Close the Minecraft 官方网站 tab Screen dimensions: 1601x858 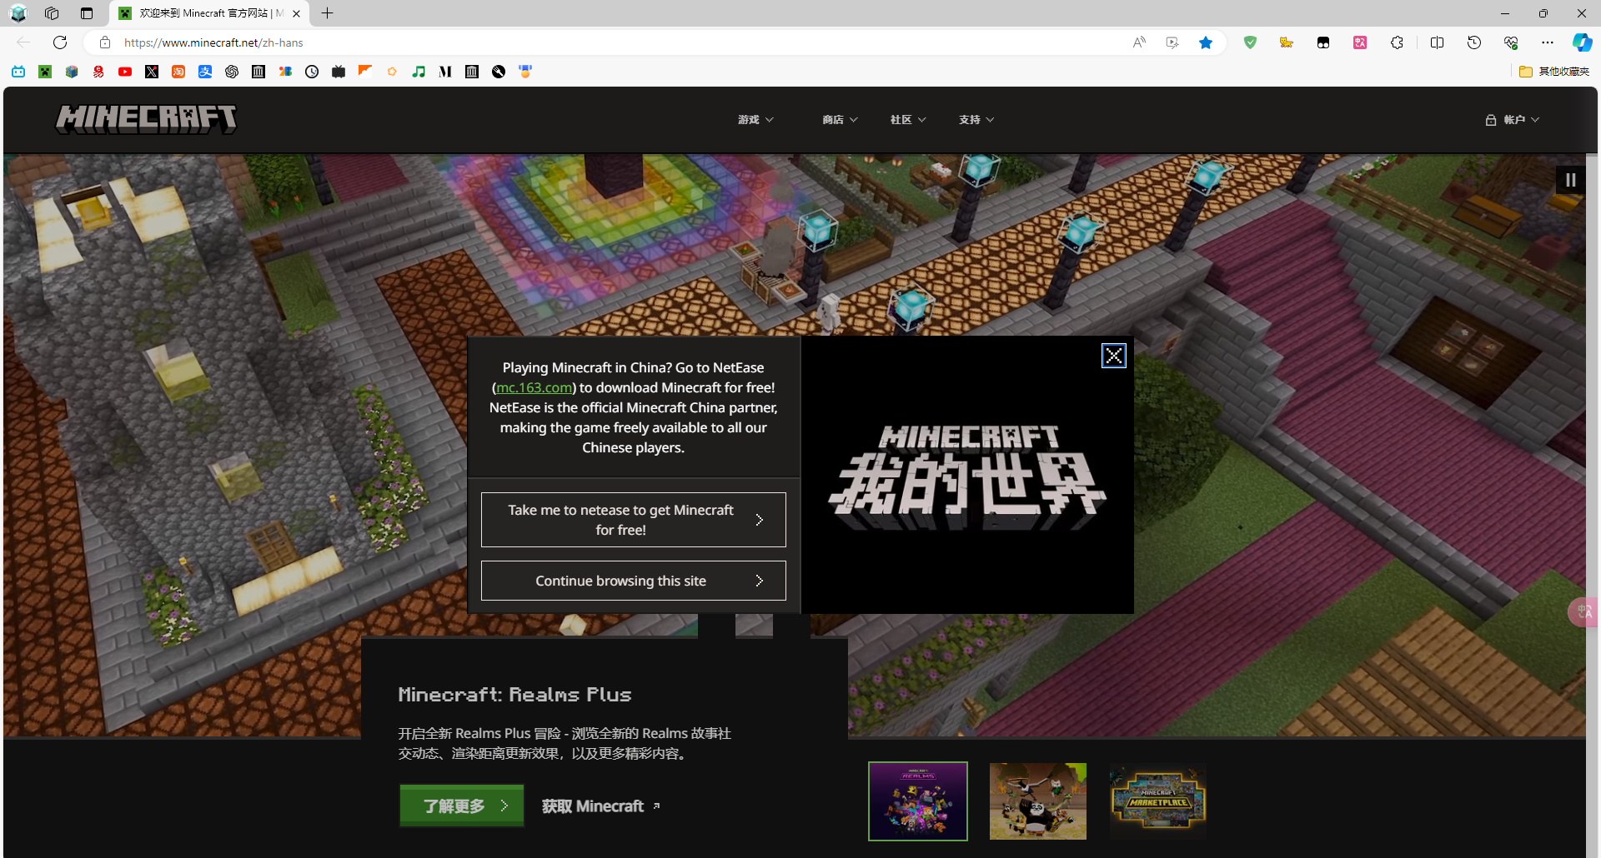pyautogui.click(x=296, y=13)
